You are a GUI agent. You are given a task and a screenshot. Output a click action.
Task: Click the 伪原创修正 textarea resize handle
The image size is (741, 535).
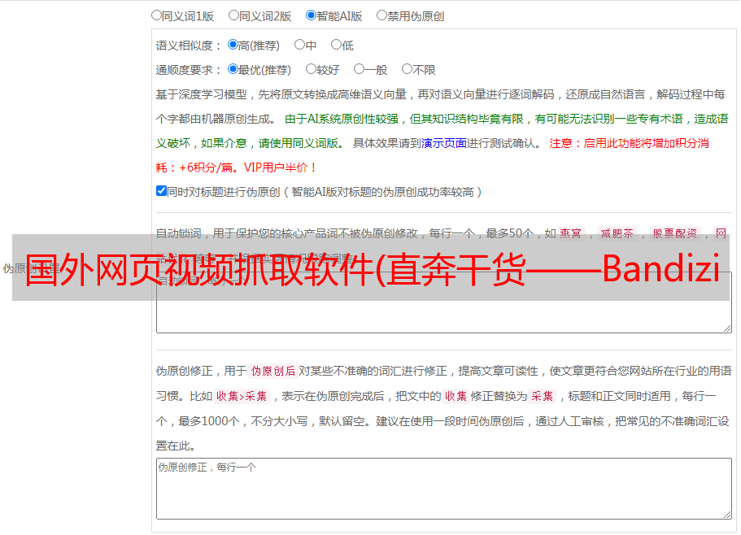pos(727,515)
